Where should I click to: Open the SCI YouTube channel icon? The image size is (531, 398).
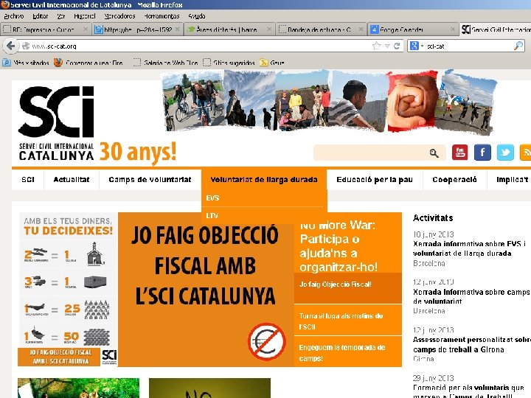coord(460,153)
